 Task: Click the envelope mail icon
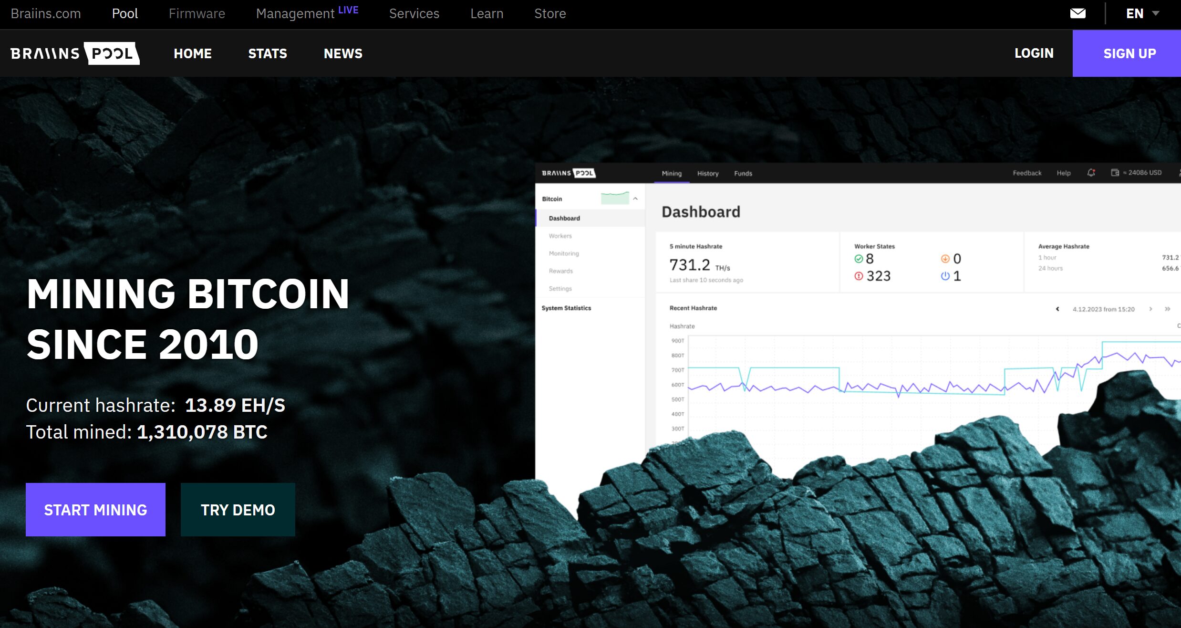[1077, 13]
